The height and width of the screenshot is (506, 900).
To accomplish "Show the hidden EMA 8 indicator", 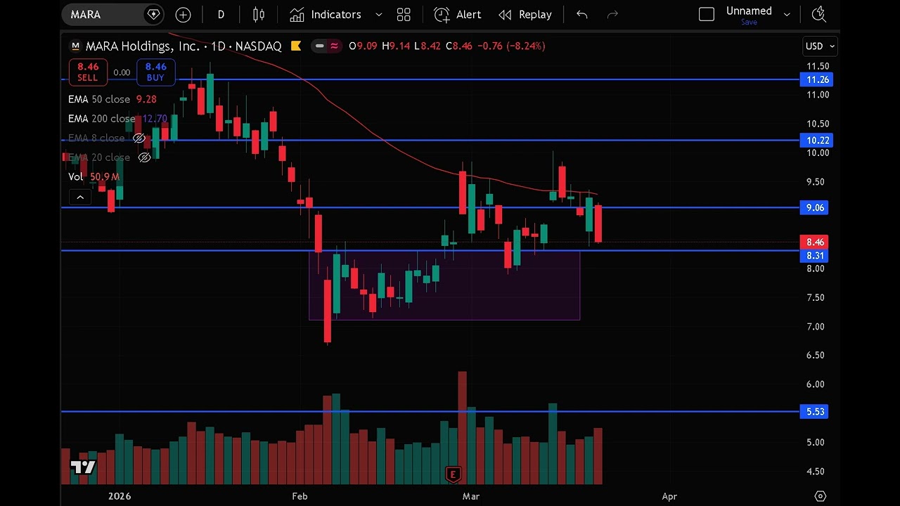I will pos(139,138).
